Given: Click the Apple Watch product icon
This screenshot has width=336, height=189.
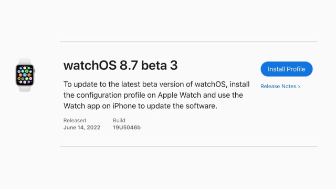Looking at the screenshot, I should [x=25, y=75].
